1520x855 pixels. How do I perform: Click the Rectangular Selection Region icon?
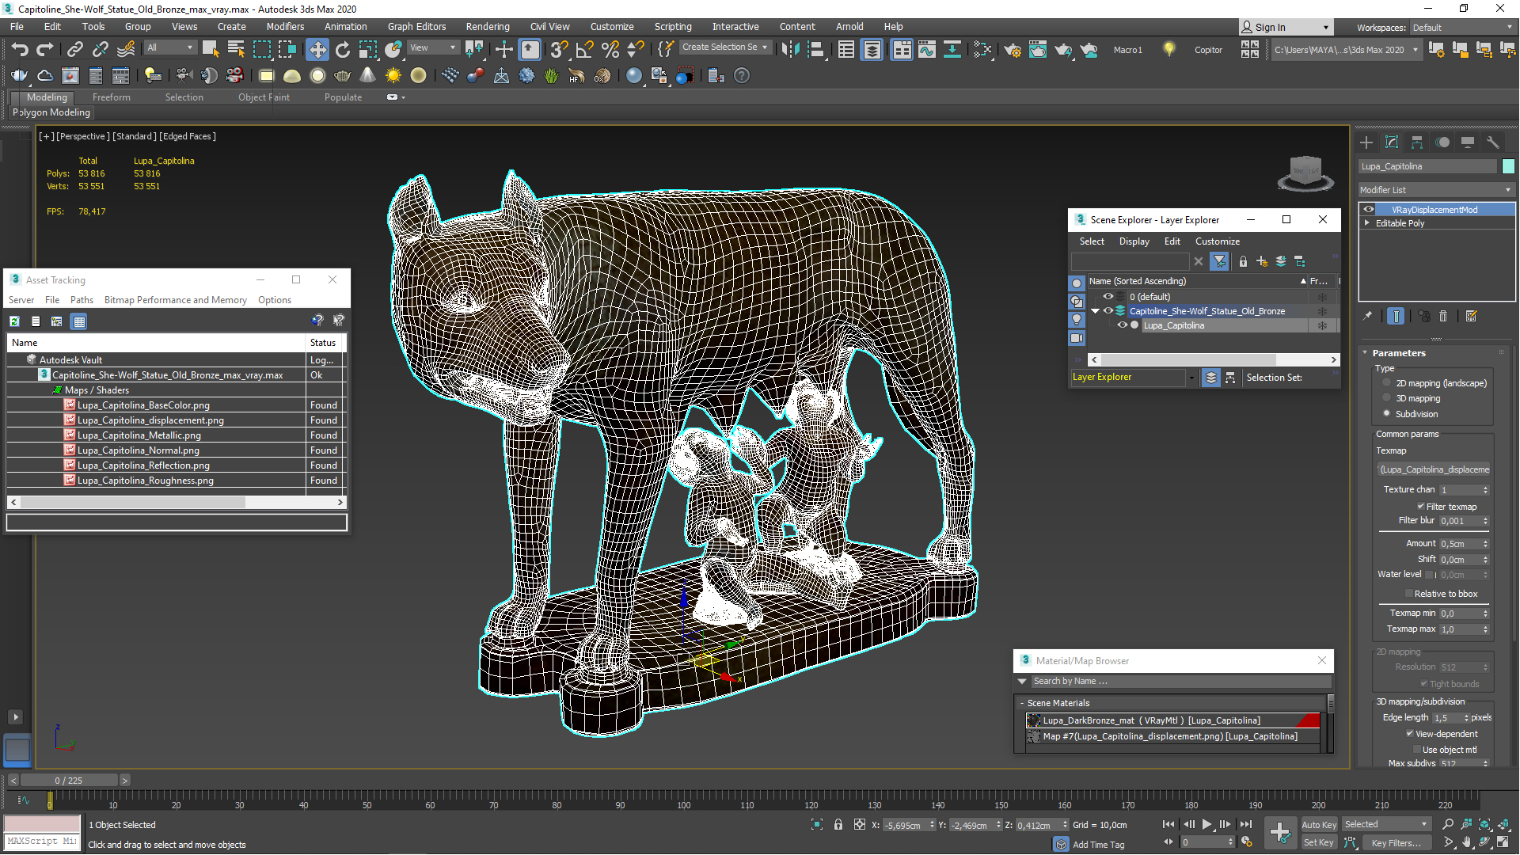[x=261, y=50]
